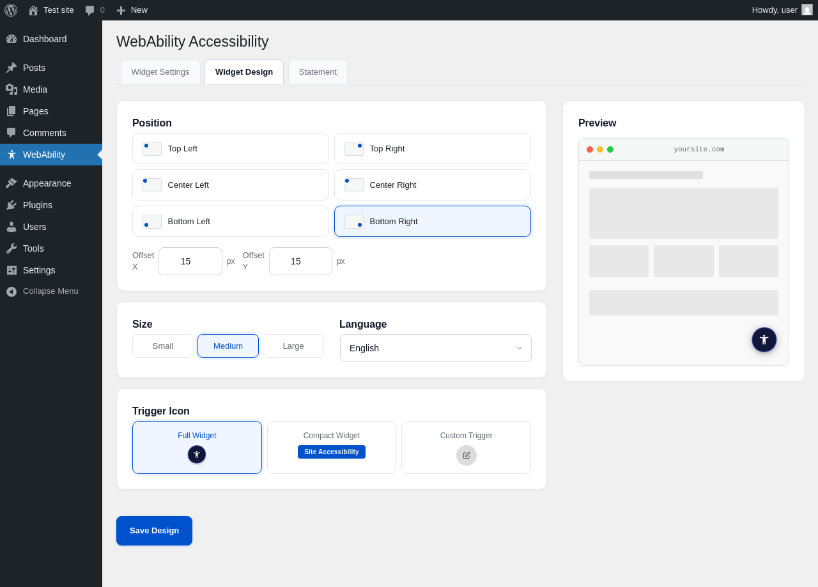Set widget size to Large
Image resolution: width=818 pixels, height=587 pixels.
293,346
